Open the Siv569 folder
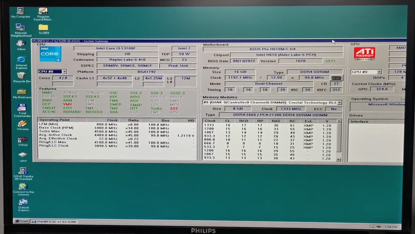 tap(44, 29)
